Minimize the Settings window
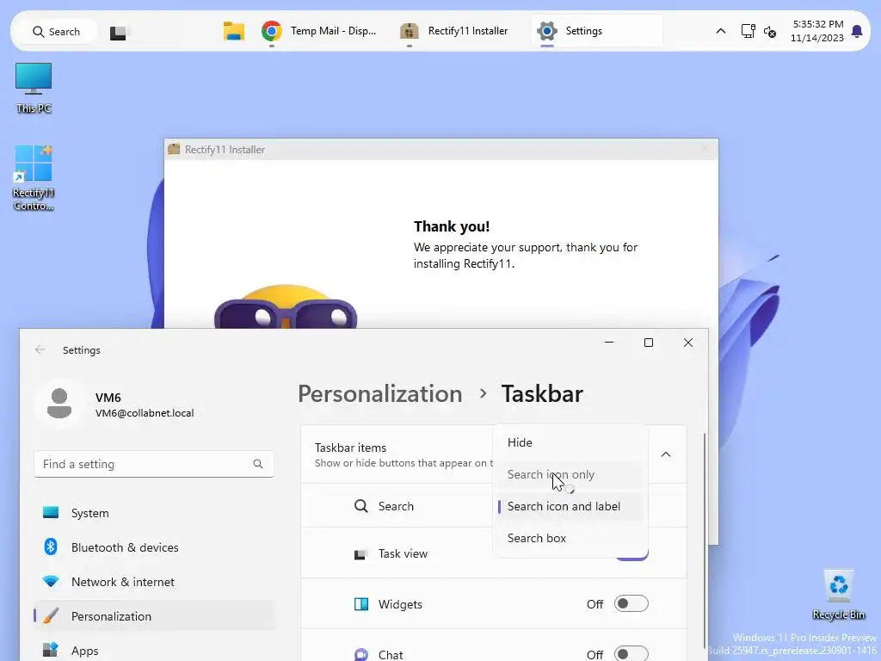Screen dimensions: 881x661 pyautogui.click(x=609, y=343)
